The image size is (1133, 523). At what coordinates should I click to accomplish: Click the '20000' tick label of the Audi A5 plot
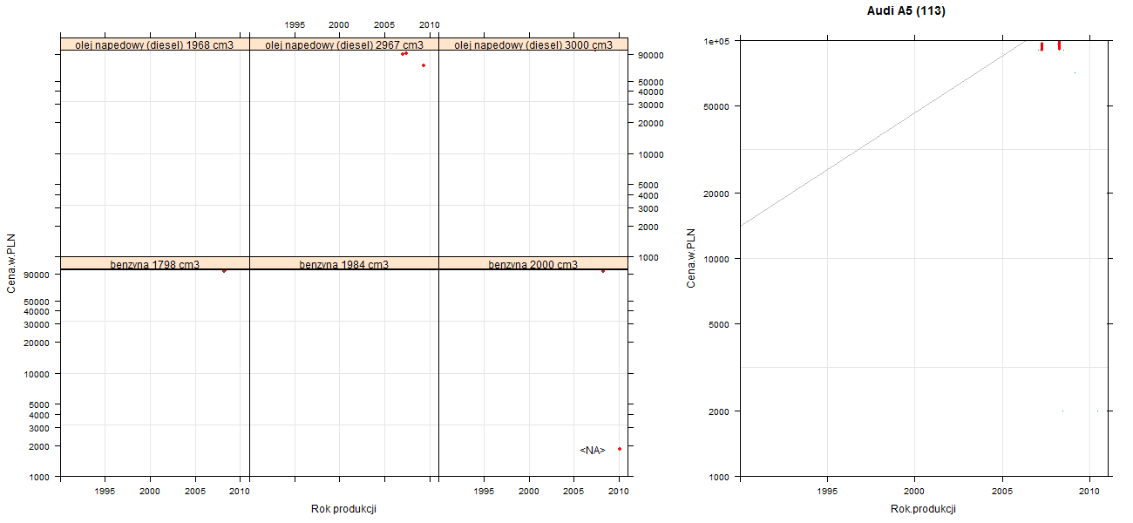(x=718, y=193)
